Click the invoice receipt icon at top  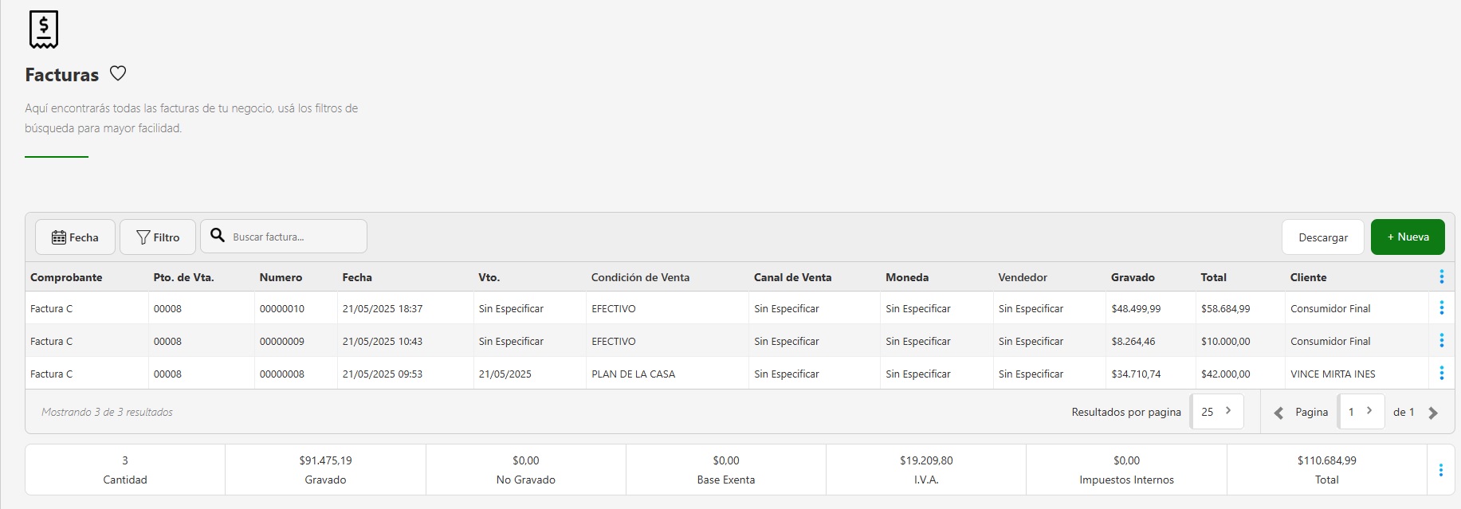point(44,30)
